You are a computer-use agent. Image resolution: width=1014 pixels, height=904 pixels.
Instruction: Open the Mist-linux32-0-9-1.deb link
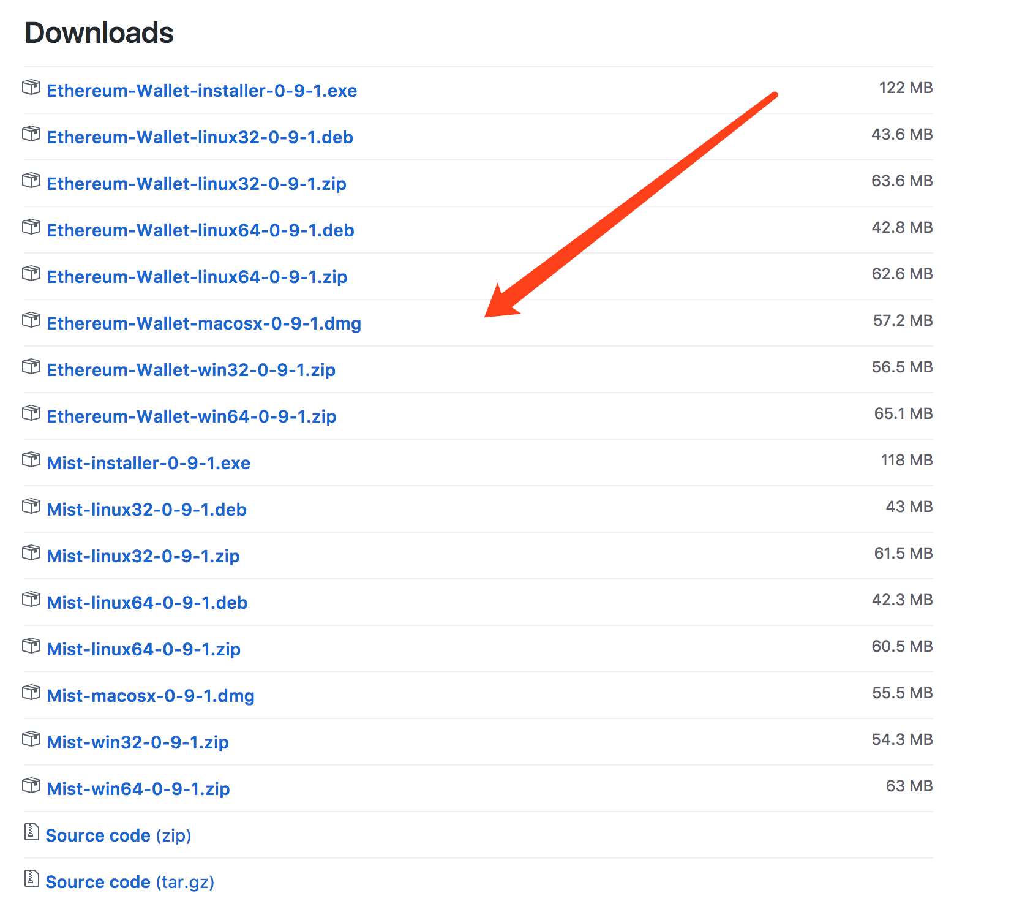(x=147, y=510)
